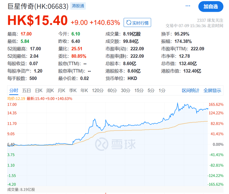Switch to the 分时 chart tab

[14, 91]
